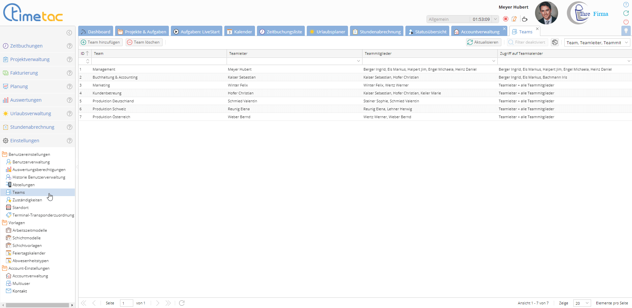The image size is (632, 308).
Task: Click the notepad edit icon beside timer
Action: [514, 19]
